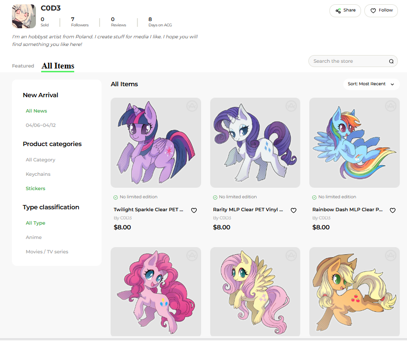Image resolution: width=407 pixels, height=341 pixels.
Task: Open Rarity MLP Clear PET Vinyl title
Action: (x=248, y=210)
